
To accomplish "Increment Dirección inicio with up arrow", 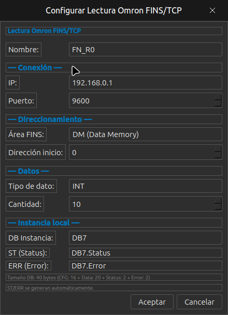I will tap(218, 148).
